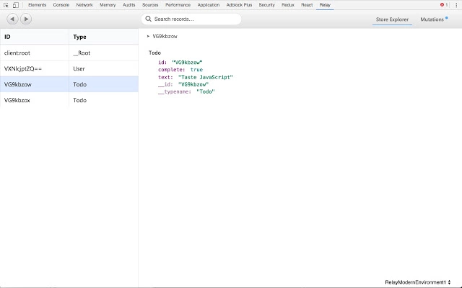Click the User type cell

[x=104, y=69]
